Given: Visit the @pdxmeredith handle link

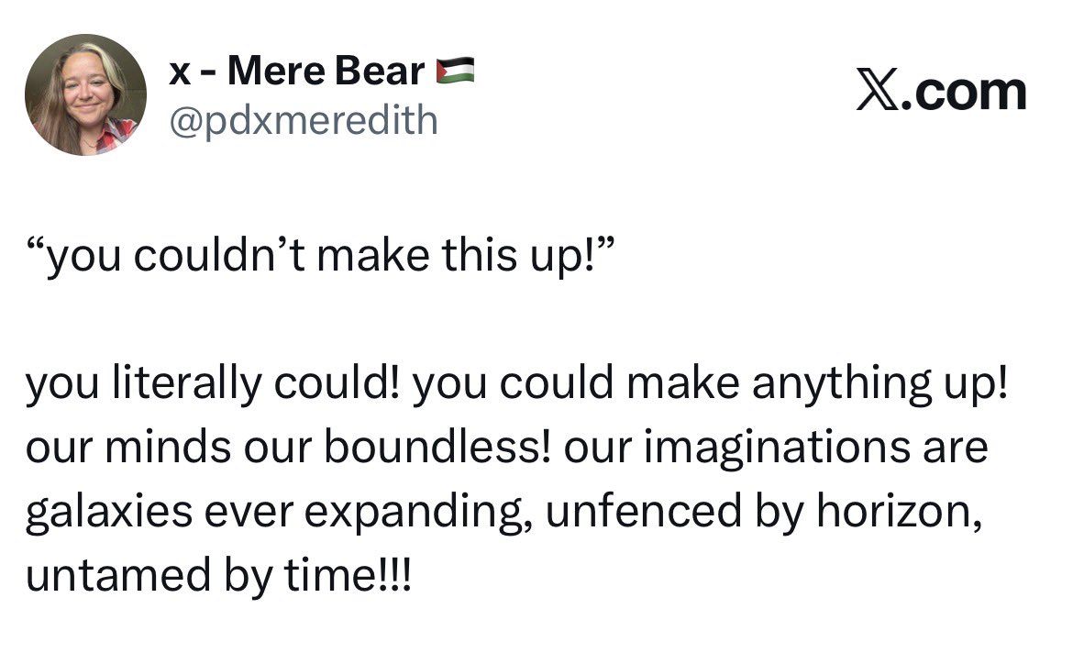Looking at the screenshot, I should coord(304,120).
